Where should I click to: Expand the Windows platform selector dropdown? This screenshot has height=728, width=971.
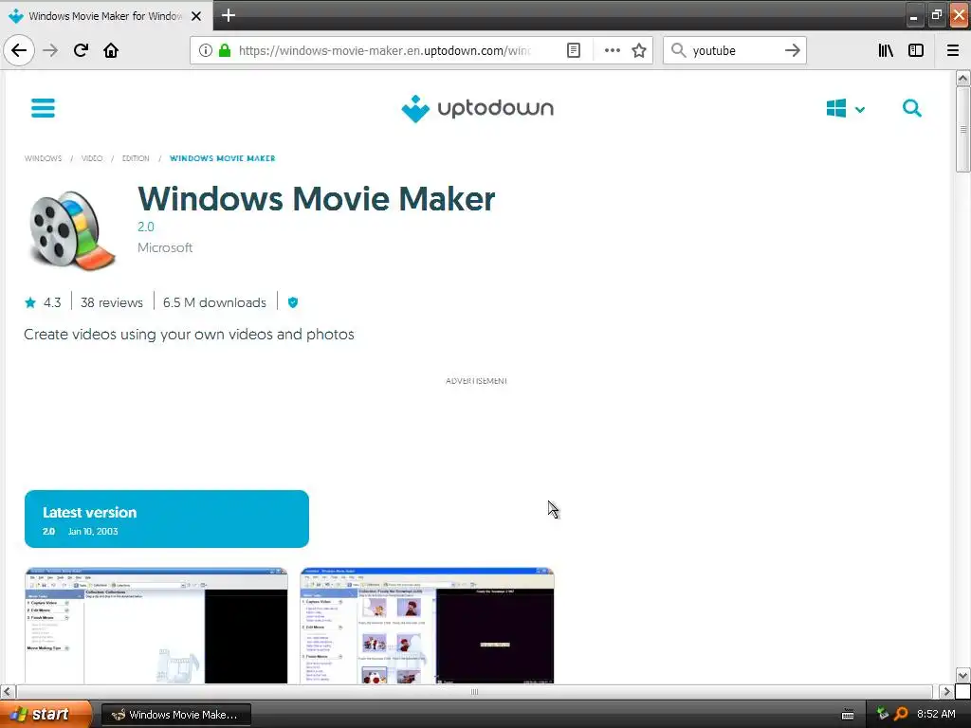(859, 110)
